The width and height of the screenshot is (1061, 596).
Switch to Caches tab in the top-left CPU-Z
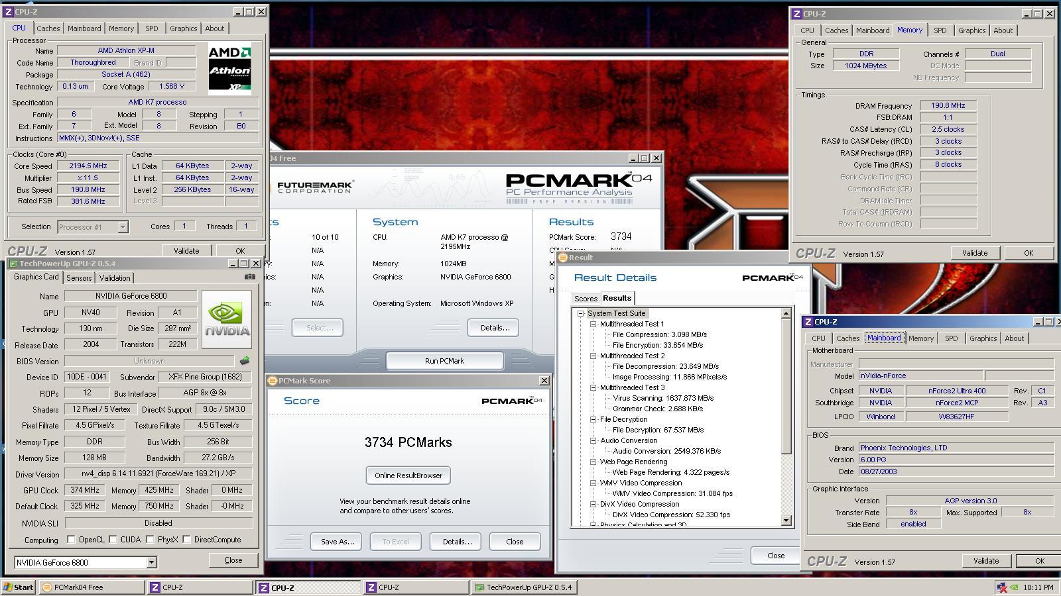[x=48, y=28]
